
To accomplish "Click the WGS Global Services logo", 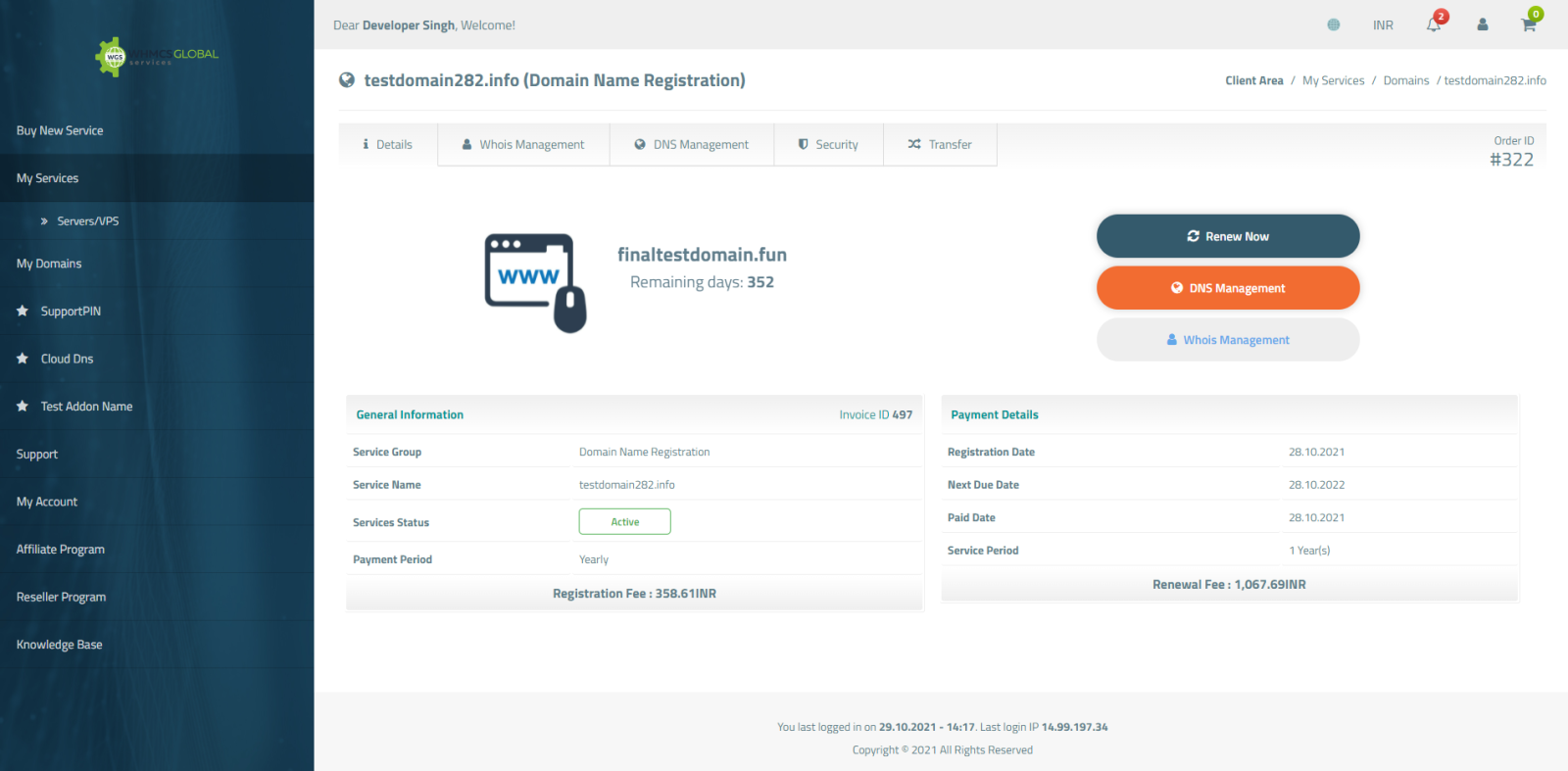I will [157, 57].
